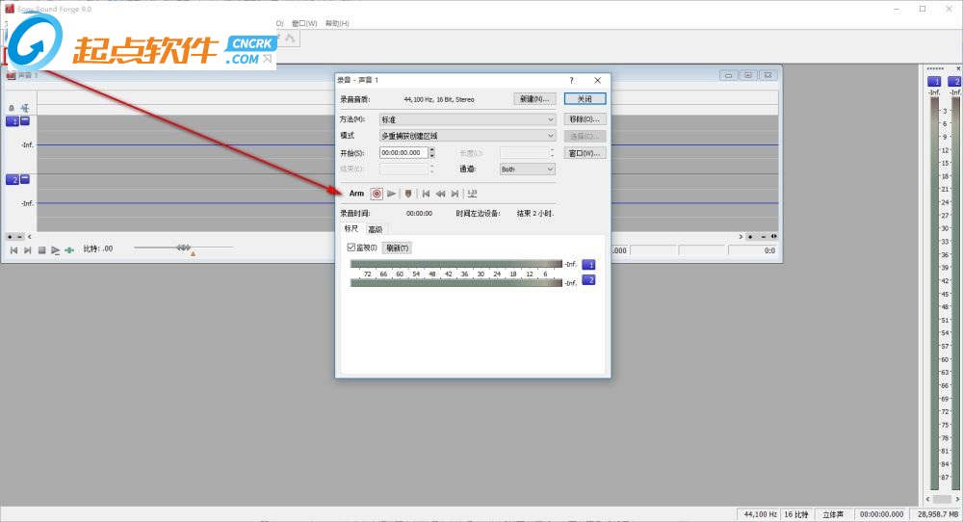Click the 移除(O)... button
Image resolution: width=963 pixels, height=522 pixels.
click(586, 119)
